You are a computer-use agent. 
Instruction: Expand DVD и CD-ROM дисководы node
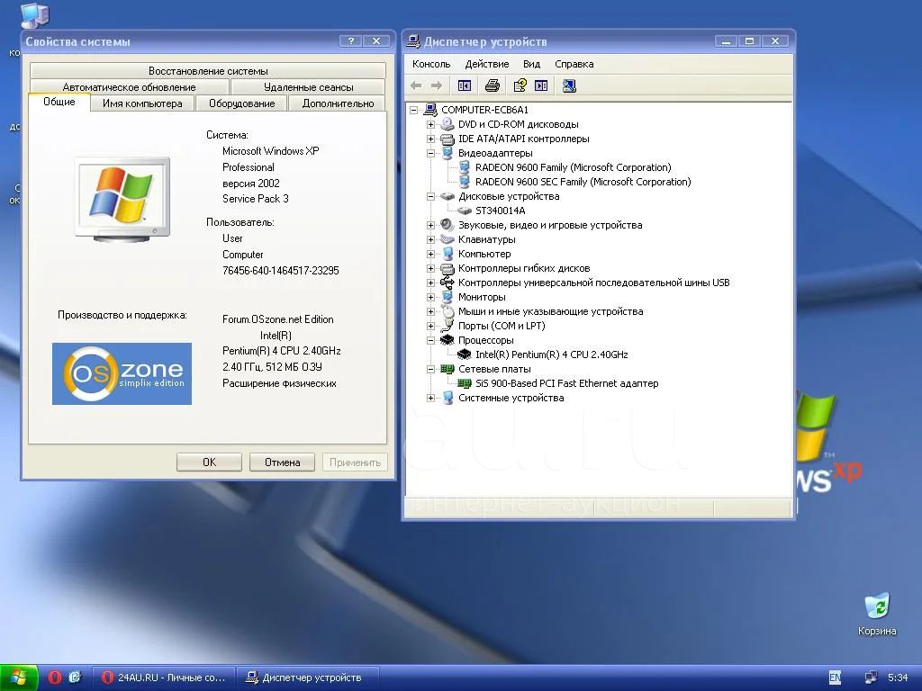pos(431,124)
